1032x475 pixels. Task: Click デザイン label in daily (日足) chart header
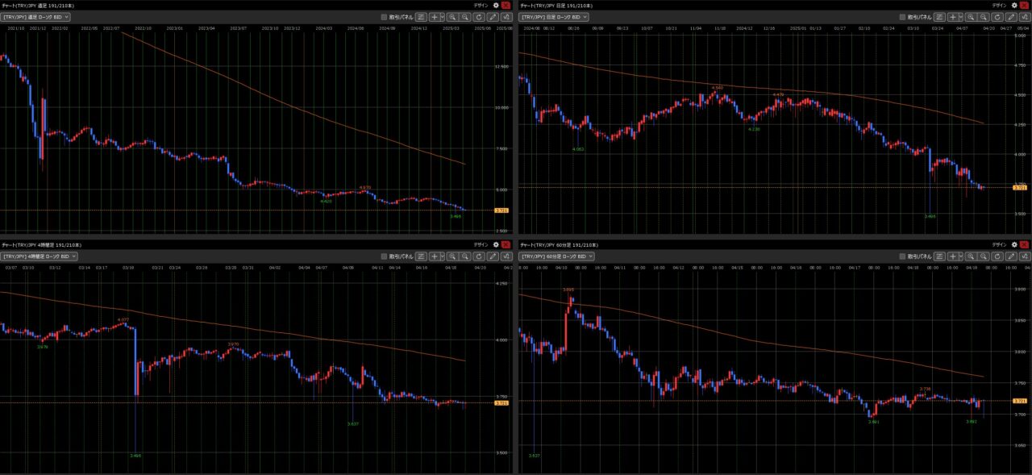click(1001, 5)
